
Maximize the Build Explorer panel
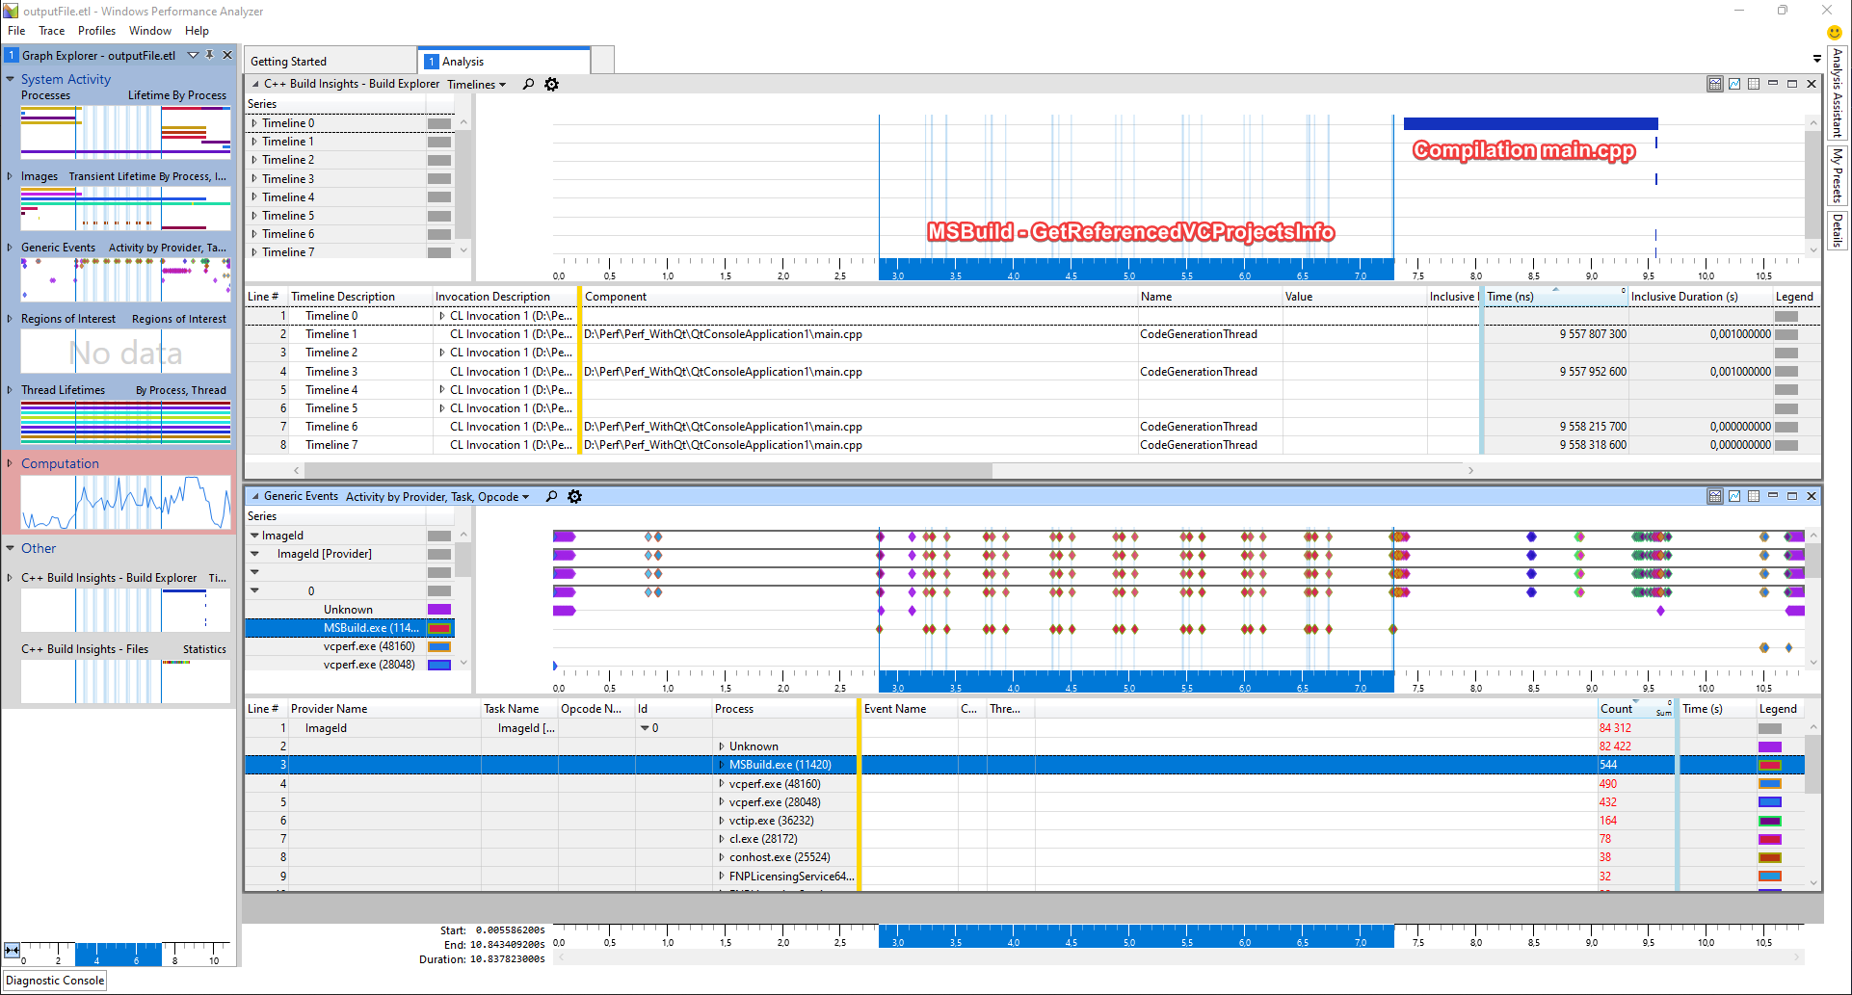point(1792,84)
